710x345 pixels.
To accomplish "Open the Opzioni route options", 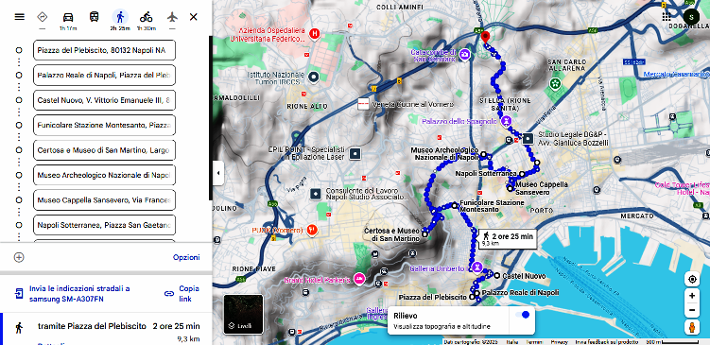I will tap(186, 257).
